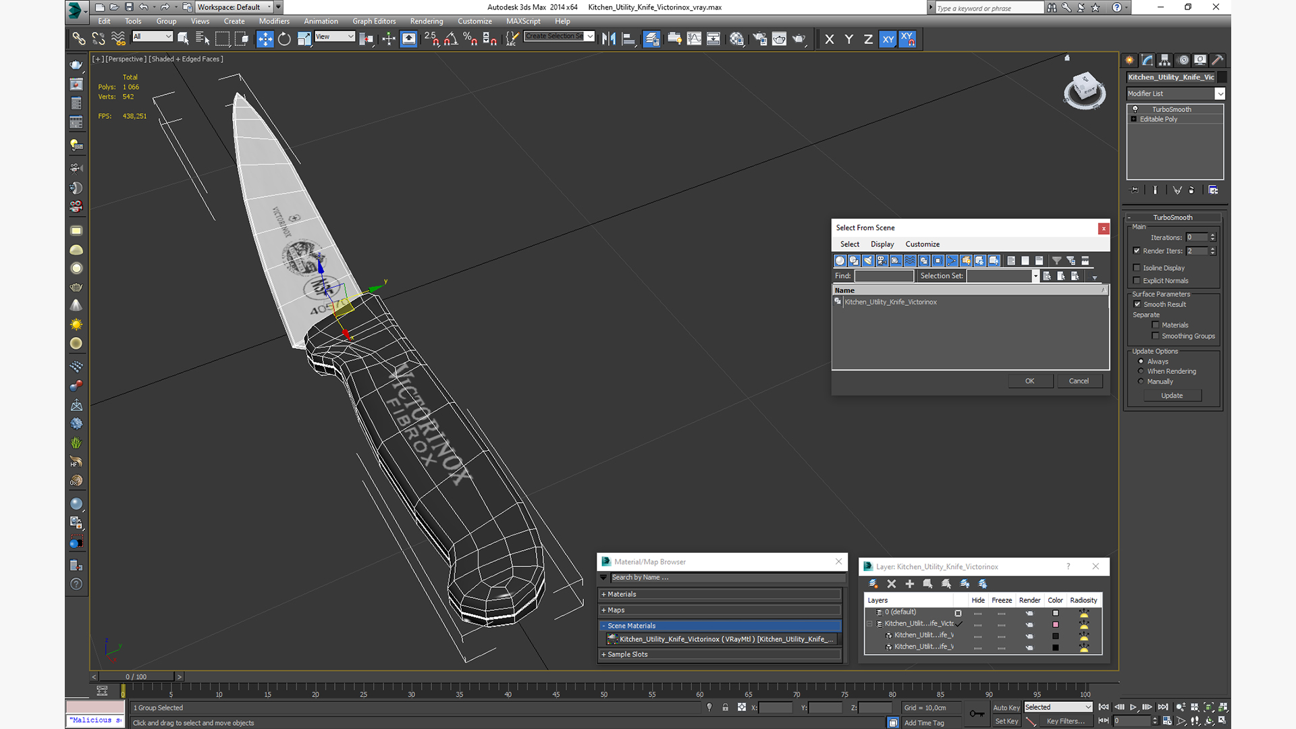Select the Always update option
The width and height of the screenshot is (1296, 729).
[1141, 362]
